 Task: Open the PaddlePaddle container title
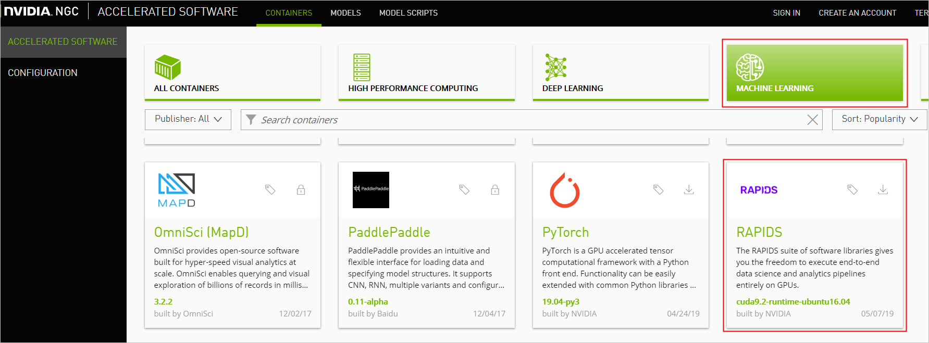tap(389, 232)
